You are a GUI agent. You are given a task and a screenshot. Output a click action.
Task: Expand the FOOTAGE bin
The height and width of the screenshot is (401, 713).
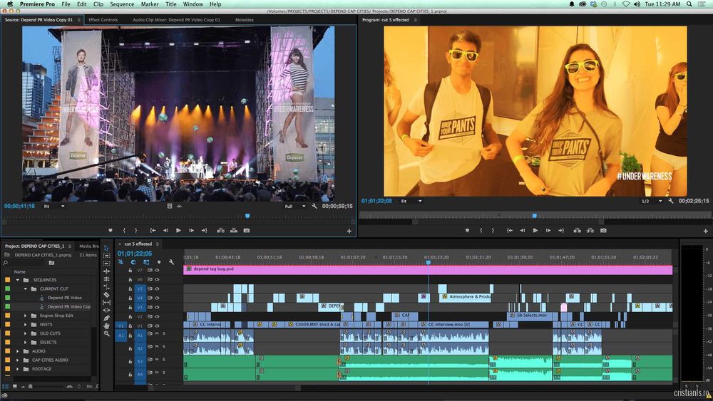[x=18, y=369]
